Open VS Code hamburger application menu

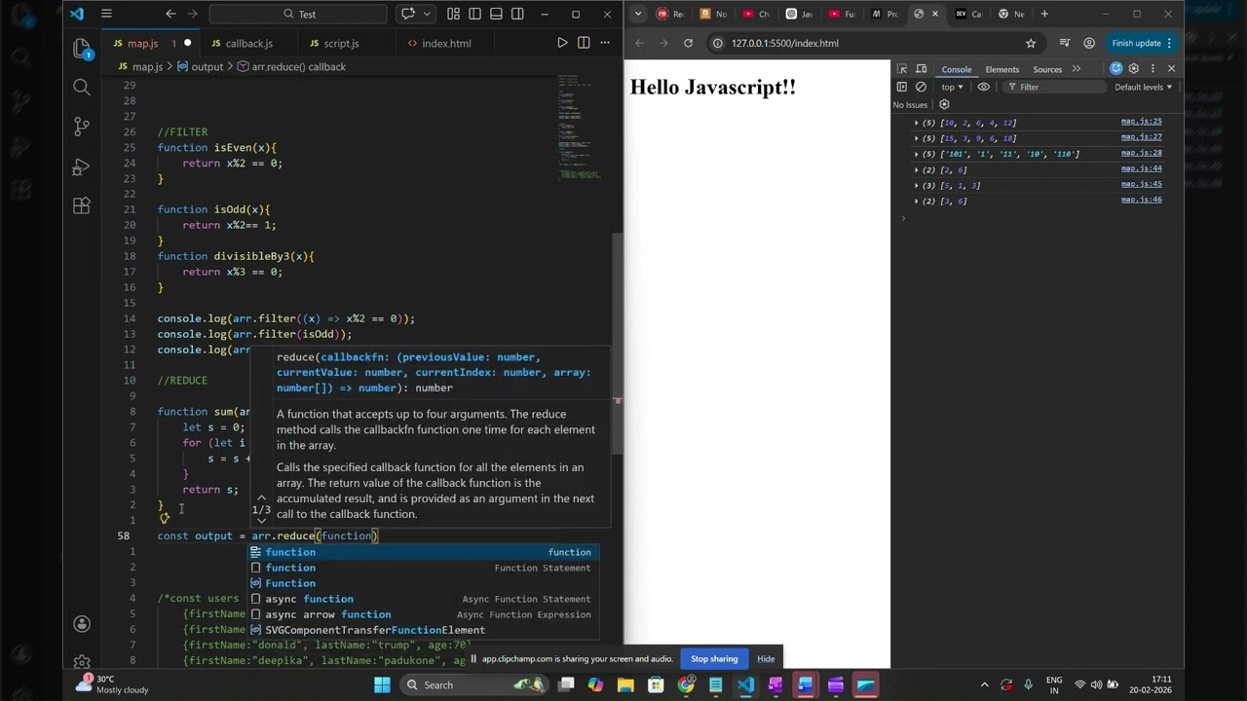click(106, 14)
